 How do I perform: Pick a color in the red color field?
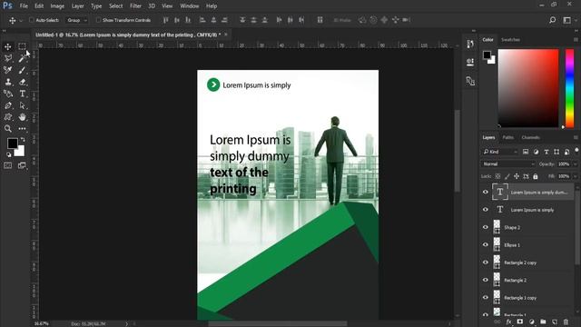tap(528, 88)
